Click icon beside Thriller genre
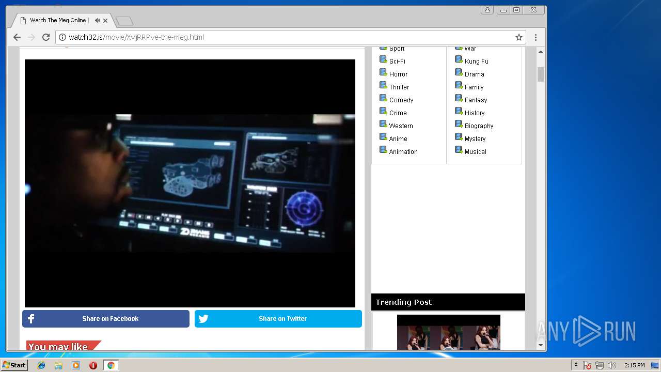Image resolution: width=661 pixels, height=372 pixels. pos(383,85)
